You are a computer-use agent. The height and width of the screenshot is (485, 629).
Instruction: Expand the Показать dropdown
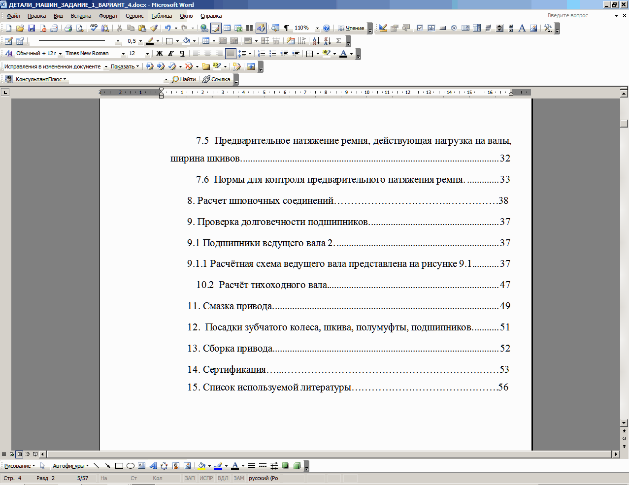point(125,66)
